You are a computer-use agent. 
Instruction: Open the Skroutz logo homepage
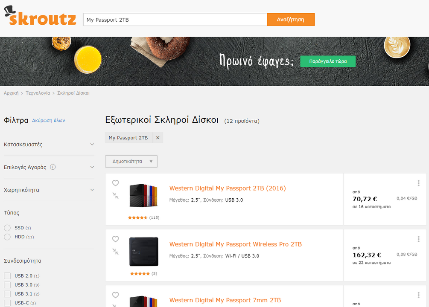coord(40,16)
